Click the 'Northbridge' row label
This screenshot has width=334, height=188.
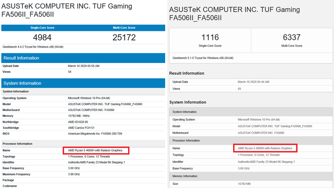[10, 122]
